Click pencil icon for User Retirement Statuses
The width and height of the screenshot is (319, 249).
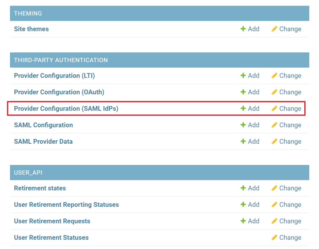(274, 238)
